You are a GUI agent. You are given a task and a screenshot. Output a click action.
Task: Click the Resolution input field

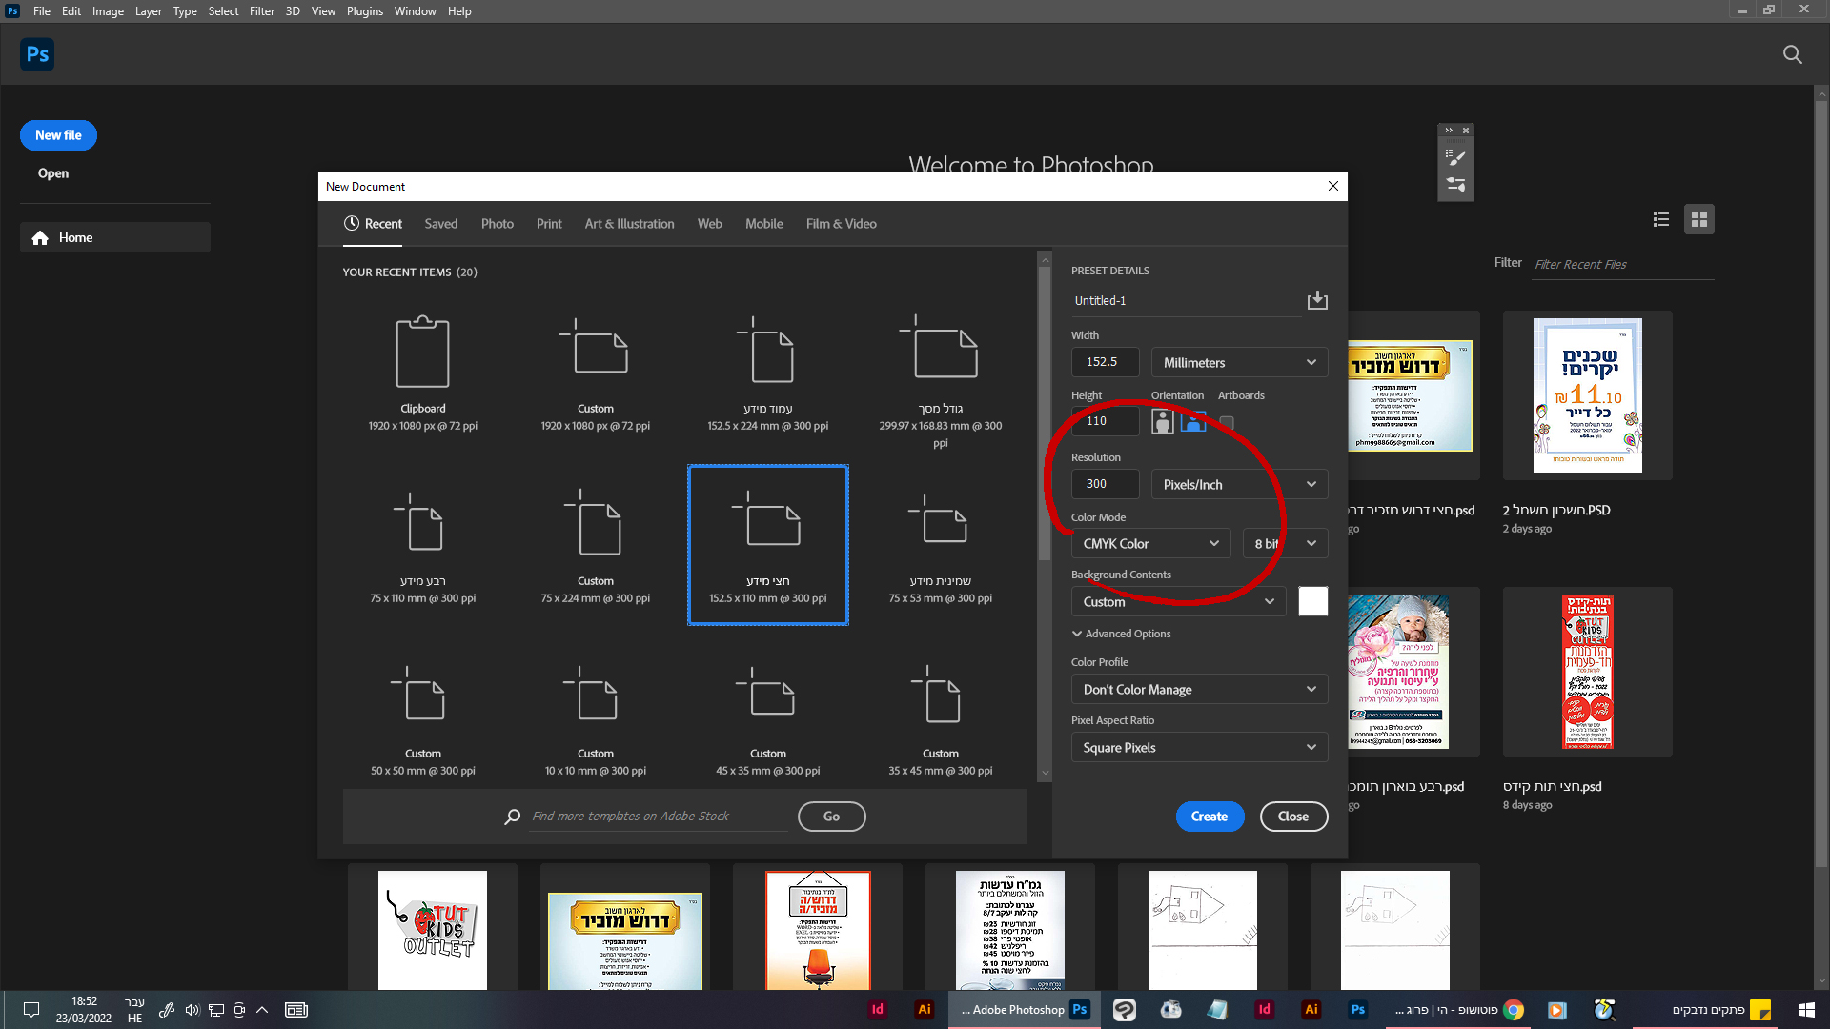1105,484
